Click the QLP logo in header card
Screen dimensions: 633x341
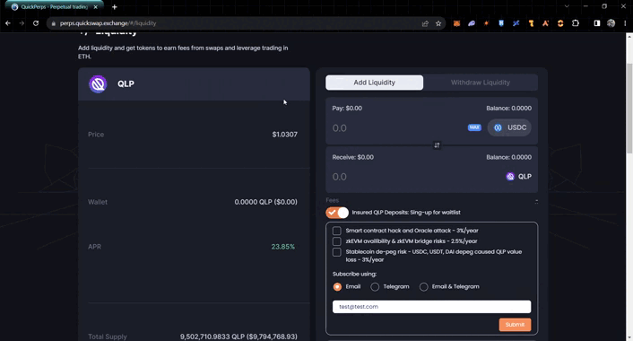[x=98, y=84]
